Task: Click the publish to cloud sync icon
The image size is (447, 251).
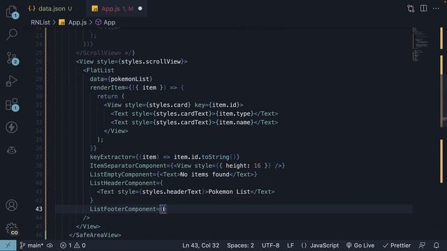Action: pyautogui.click(x=50, y=245)
